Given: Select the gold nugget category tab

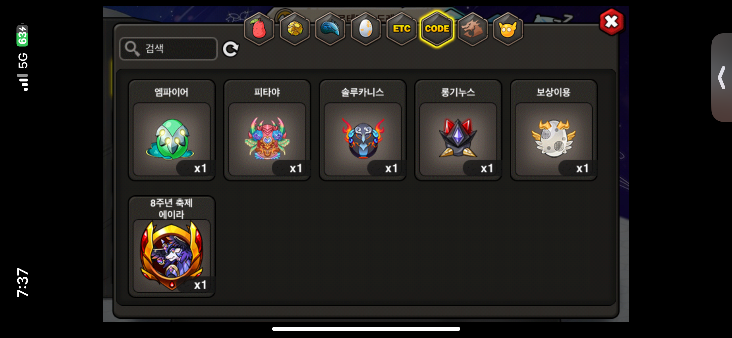Looking at the screenshot, I should [295, 29].
